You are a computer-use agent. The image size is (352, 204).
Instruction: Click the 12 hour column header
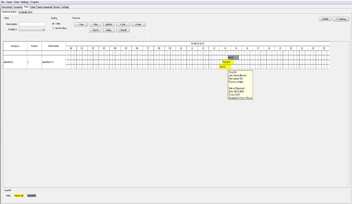pyautogui.click(x=203, y=48)
